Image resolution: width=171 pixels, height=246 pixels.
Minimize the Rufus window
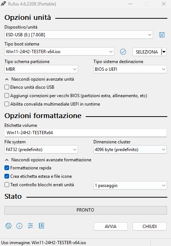pos(130,4)
